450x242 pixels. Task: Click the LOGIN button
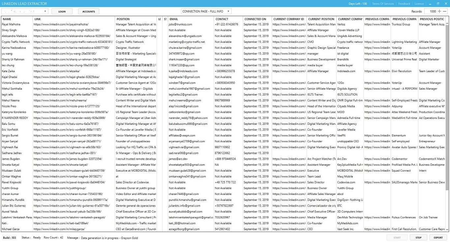[62, 12]
